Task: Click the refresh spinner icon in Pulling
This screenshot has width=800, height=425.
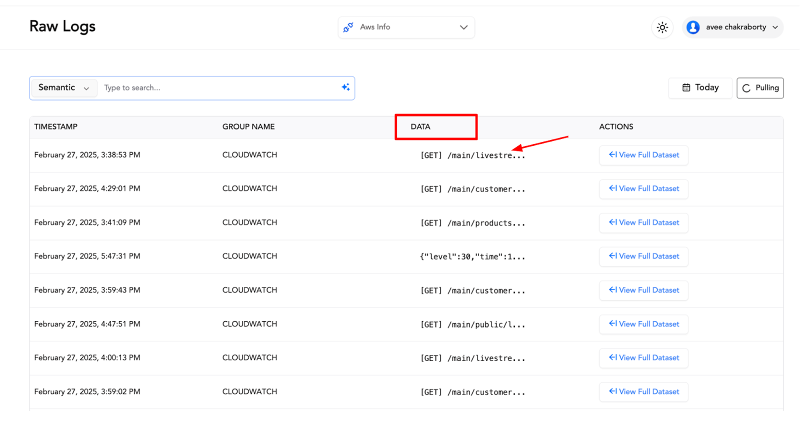Action: [746, 88]
